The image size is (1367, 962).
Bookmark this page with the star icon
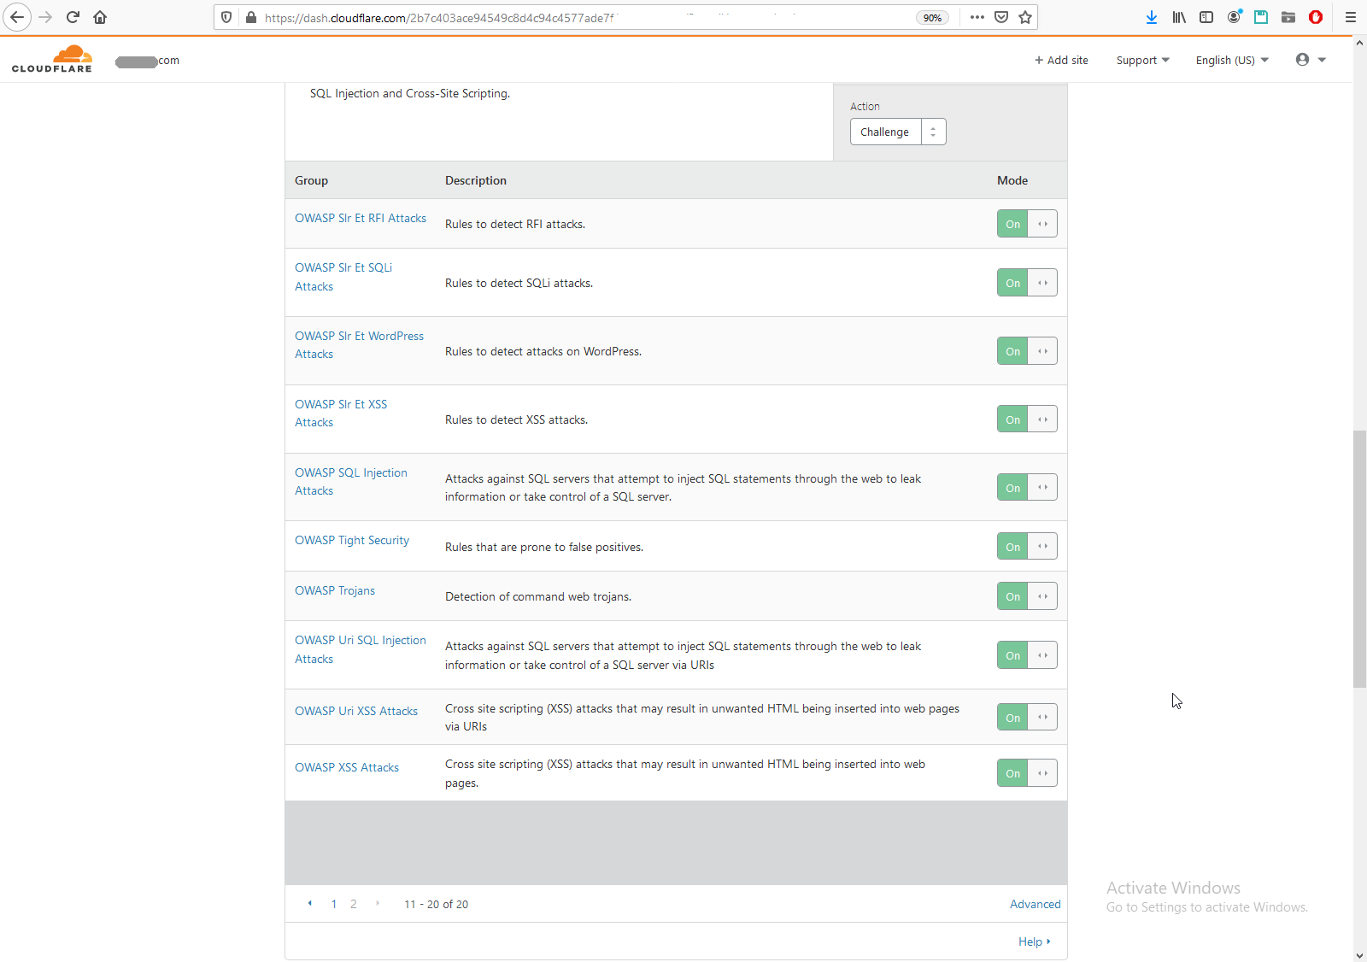(x=1025, y=17)
